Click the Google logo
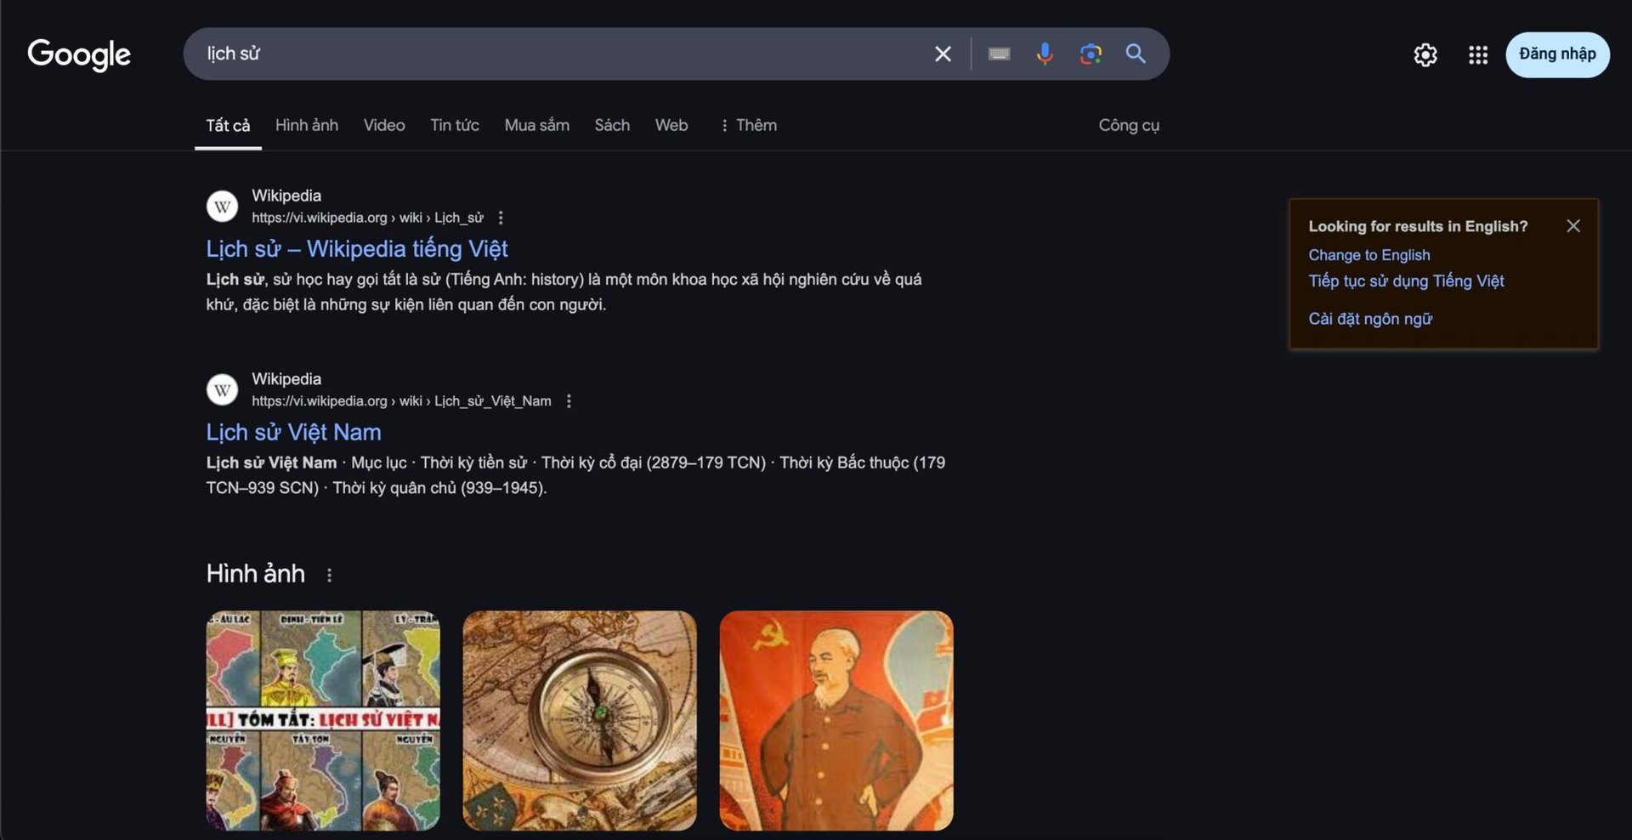Image resolution: width=1632 pixels, height=840 pixels. pyautogui.click(x=79, y=54)
